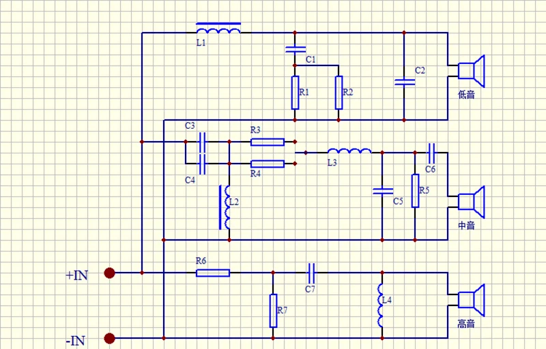Screen dimensions: 546x349
Task: Click the "R4" designator text
Action: pos(255,173)
